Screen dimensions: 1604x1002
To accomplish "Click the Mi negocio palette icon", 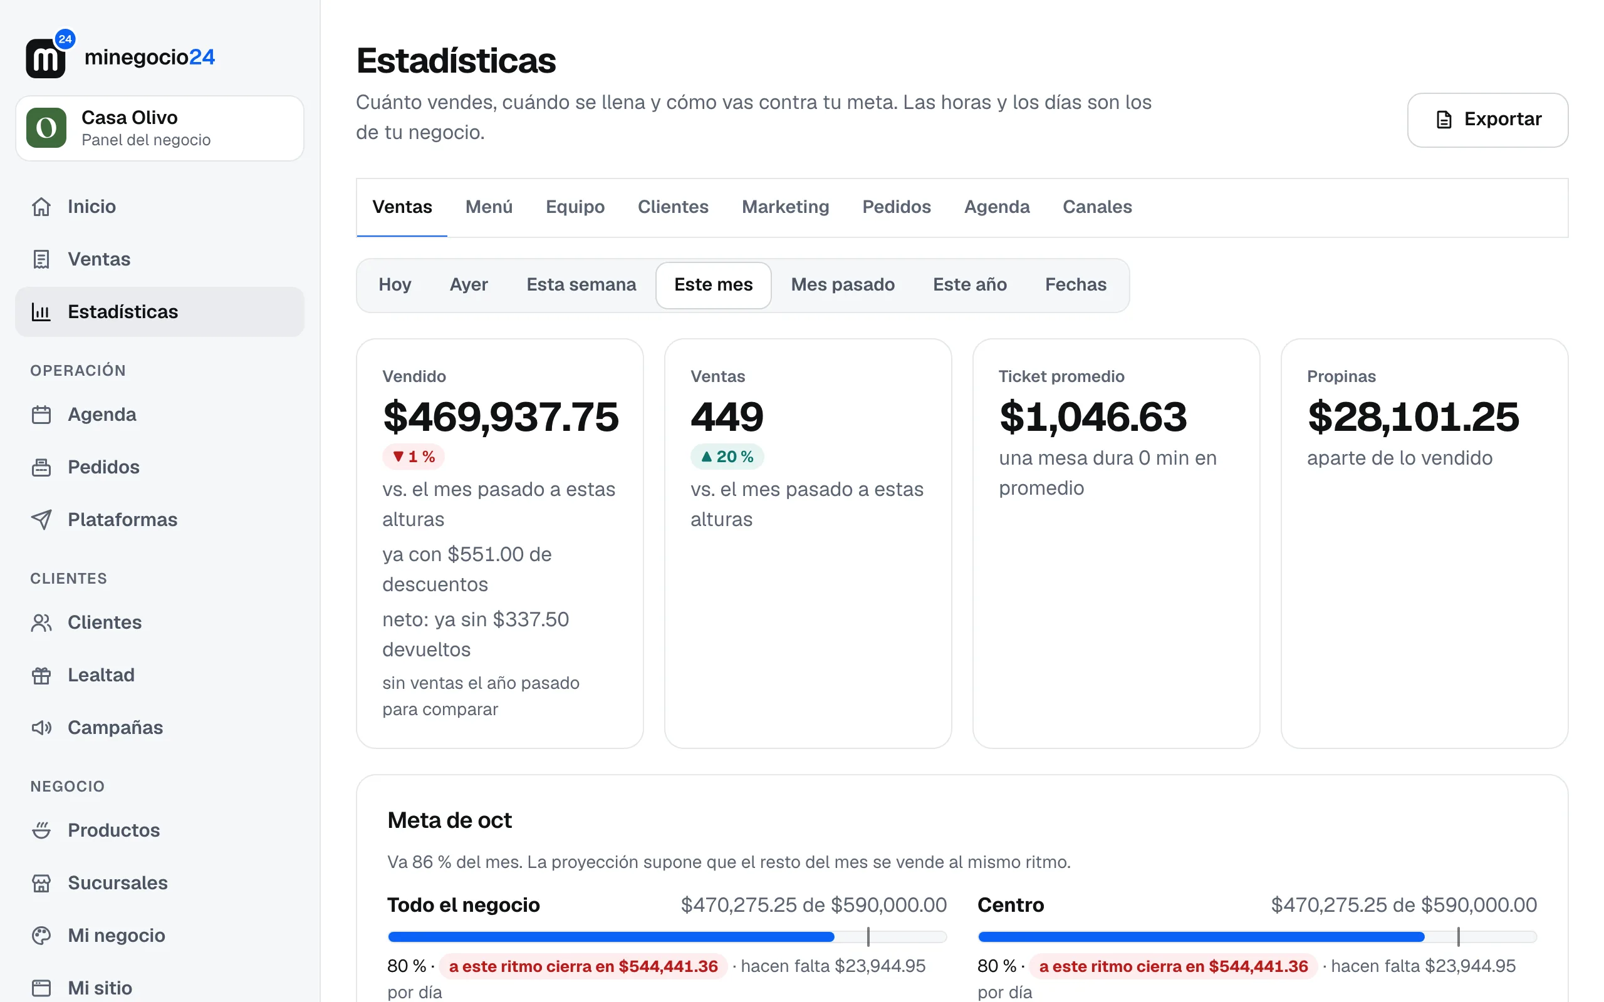I will [41, 936].
